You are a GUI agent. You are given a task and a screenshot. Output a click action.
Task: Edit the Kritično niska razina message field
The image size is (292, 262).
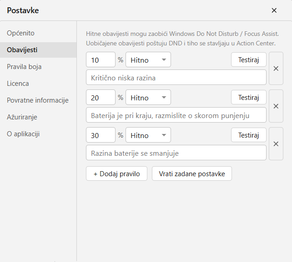pyautogui.click(x=176, y=77)
